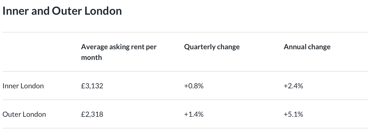Select the £2,318 rent value
The image size is (370, 134).
(92, 114)
